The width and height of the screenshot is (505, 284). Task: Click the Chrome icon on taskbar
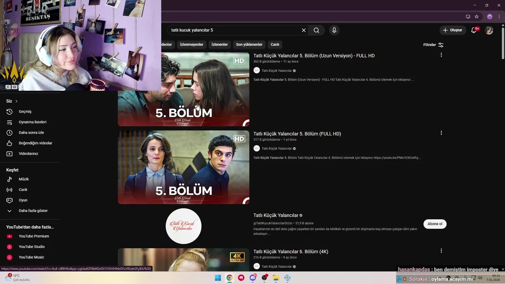(229, 278)
